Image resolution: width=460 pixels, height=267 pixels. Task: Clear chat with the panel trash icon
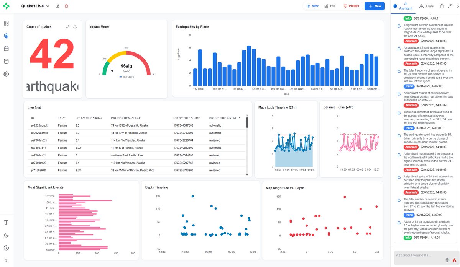point(442,6)
